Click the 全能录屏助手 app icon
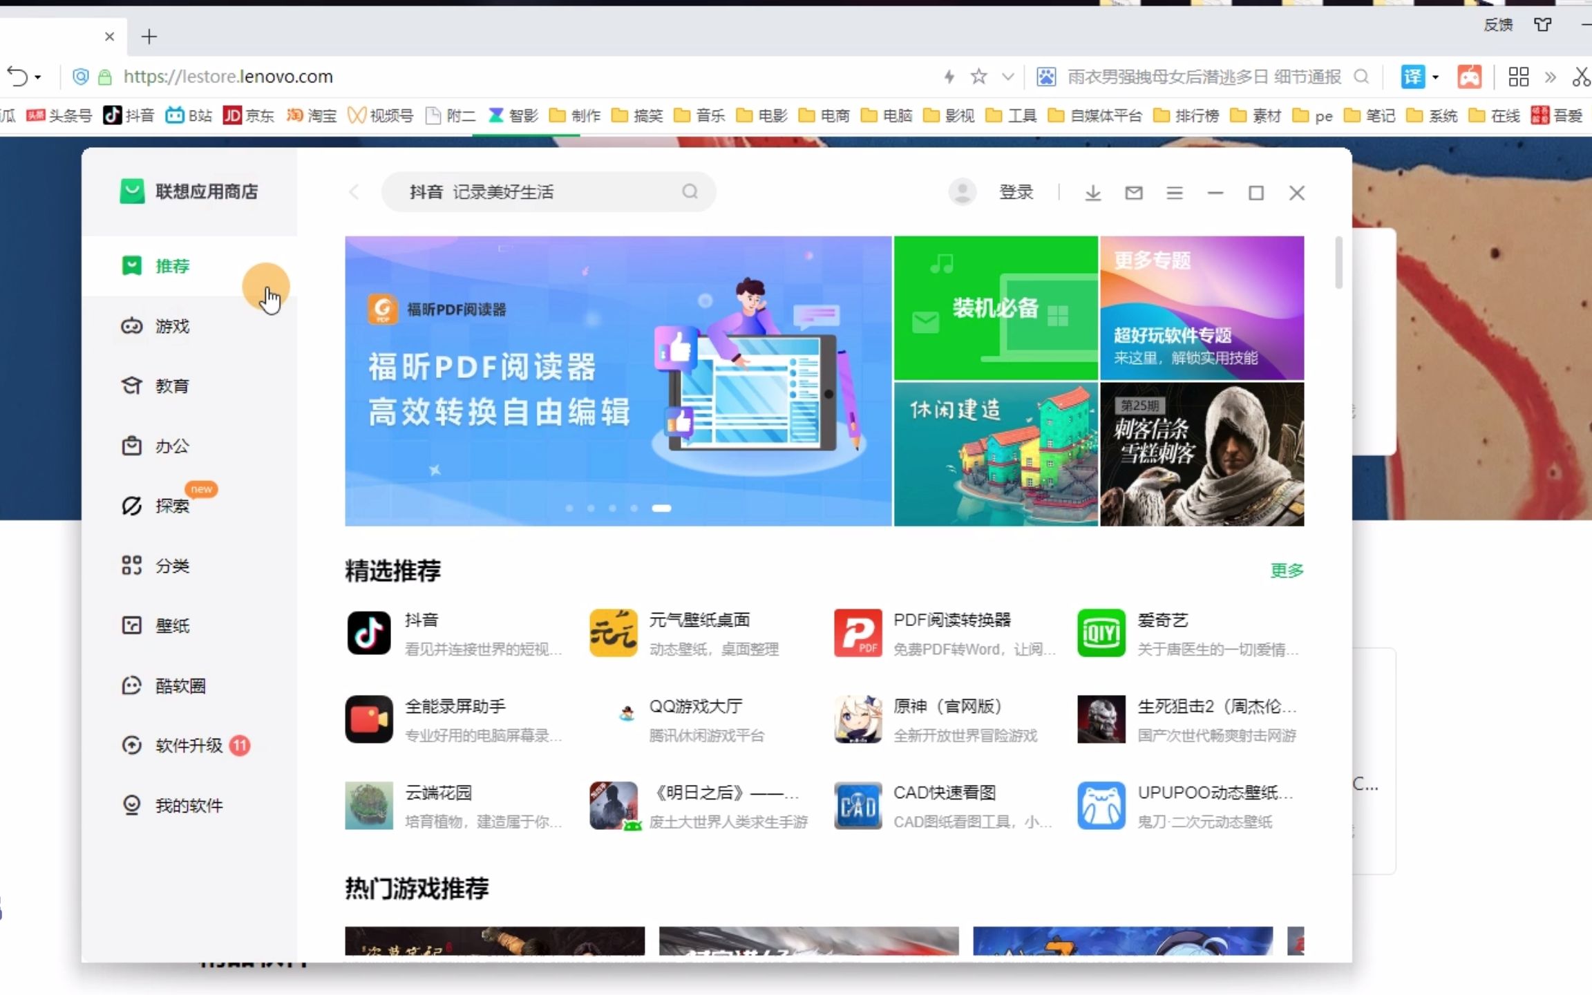 (x=368, y=719)
